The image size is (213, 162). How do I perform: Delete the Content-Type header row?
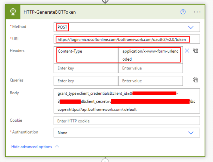pos(187,50)
